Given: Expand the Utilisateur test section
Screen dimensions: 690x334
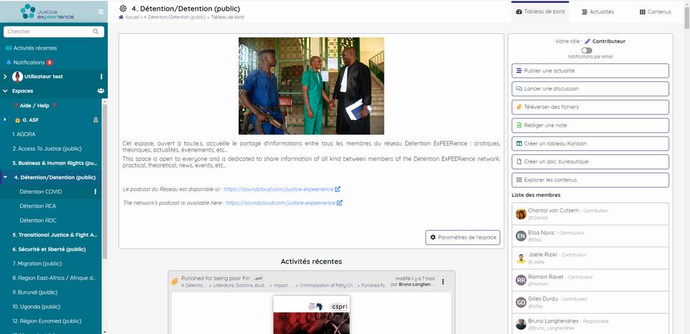Looking at the screenshot, I should click(5, 76).
